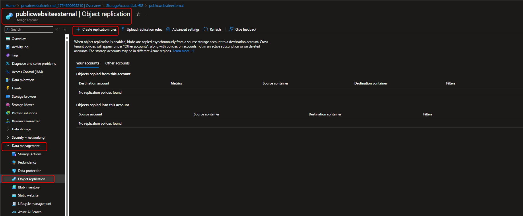Click the Object replication sidebar icon
Screen dimensions: 523x216
coord(14,179)
